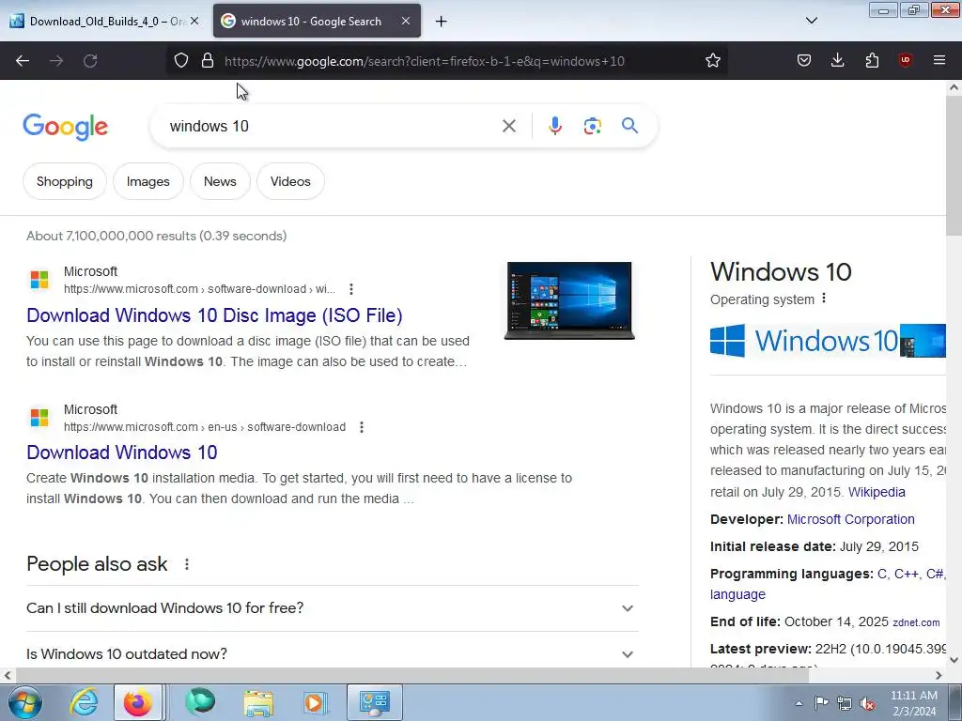Close the Download_Old_Builds_4_0 tab
Viewport: 962px width, 721px height.
(x=194, y=21)
